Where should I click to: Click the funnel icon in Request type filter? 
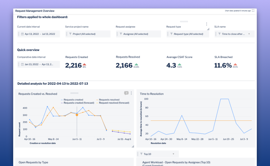[x=171, y=34]
